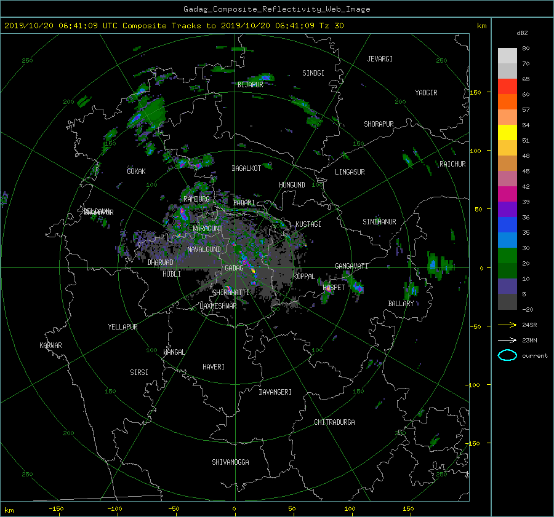Click the RAICHUR city label
Viewport: 554px width, 517px height.
[x=452, y=164]
